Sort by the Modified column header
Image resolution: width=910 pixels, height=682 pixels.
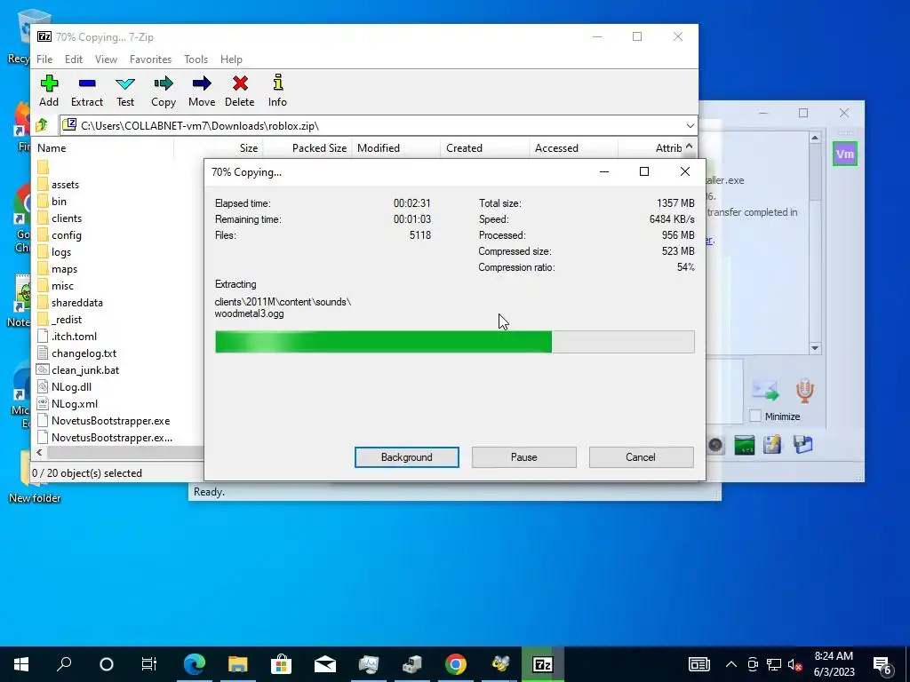tap(395, 148)
